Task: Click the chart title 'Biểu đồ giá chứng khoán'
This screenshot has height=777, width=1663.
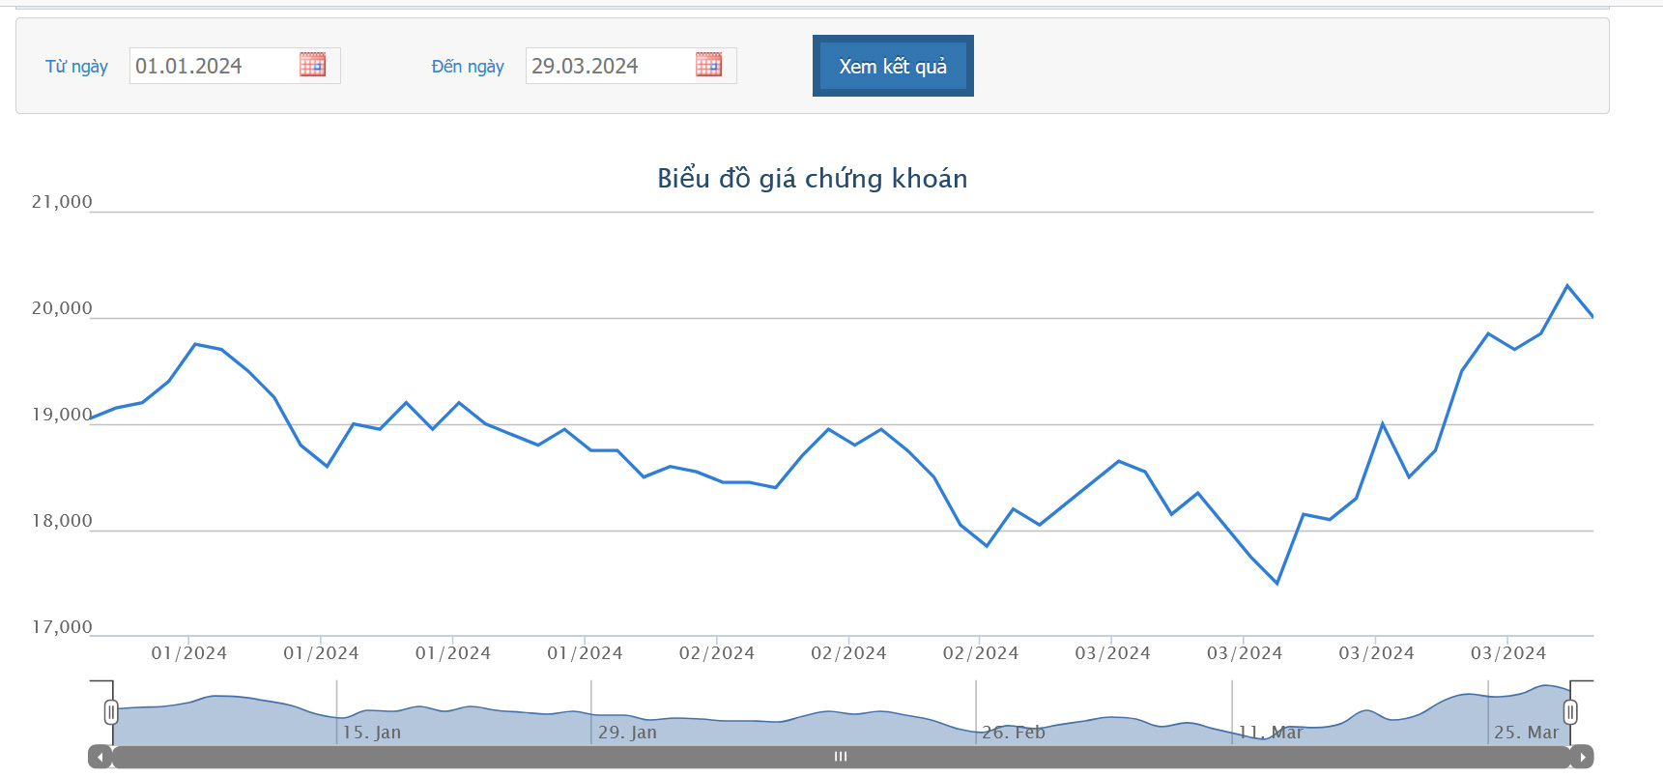Action: coord(812,179)
